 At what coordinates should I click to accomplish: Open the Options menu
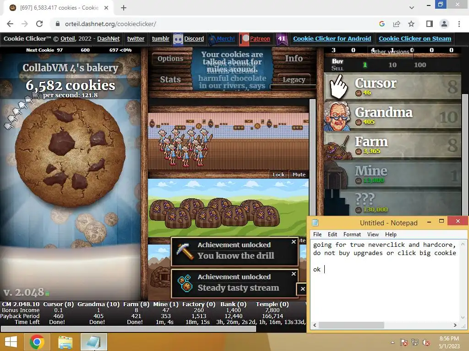(x=170, y=58)
